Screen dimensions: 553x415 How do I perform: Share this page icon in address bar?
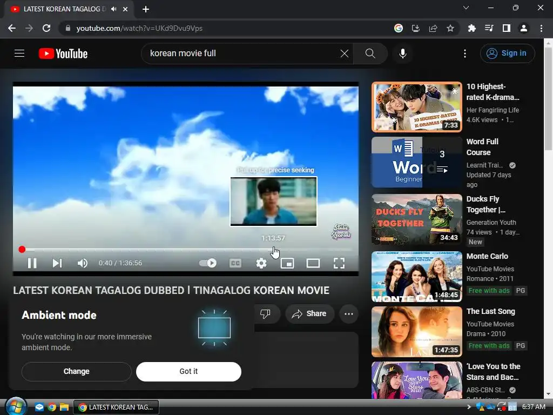[433, 28]
